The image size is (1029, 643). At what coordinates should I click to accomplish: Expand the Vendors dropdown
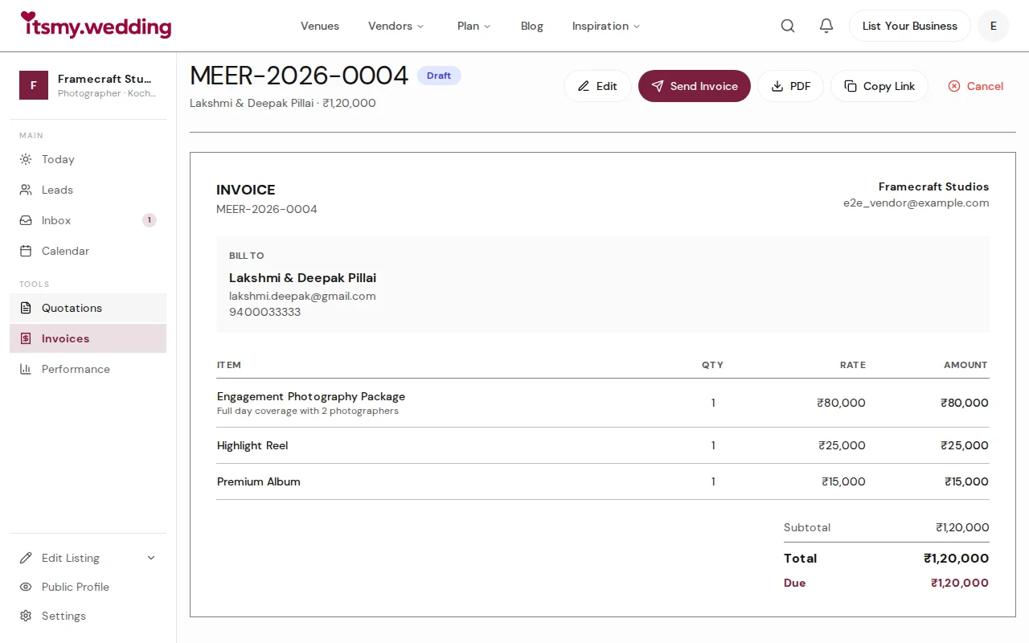tap(396, 26)
